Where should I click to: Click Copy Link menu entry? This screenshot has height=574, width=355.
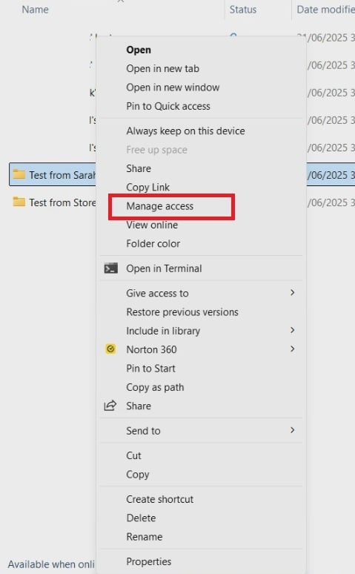coord(148,187)
